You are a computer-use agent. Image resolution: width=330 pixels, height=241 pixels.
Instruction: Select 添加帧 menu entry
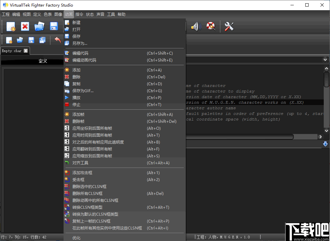124,115
